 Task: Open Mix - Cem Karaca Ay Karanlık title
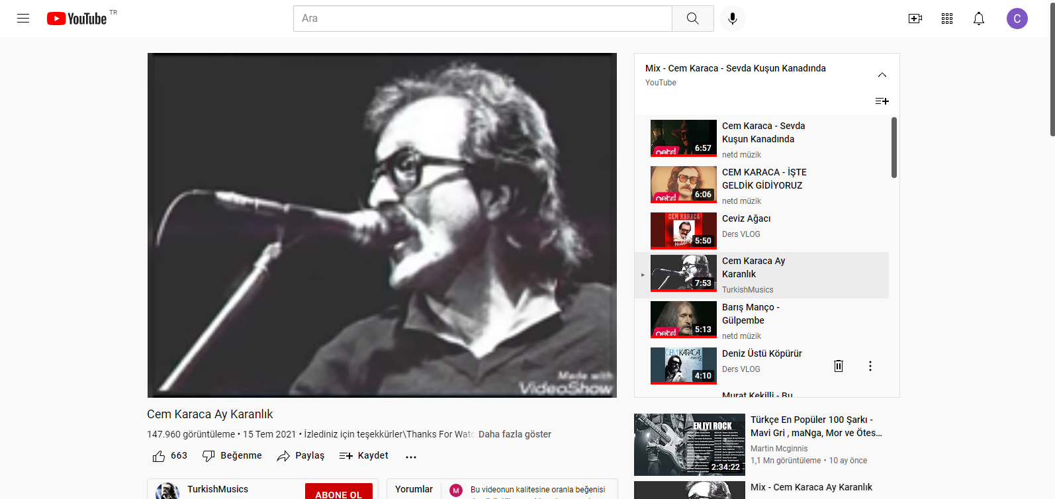(x=811, y=487)
